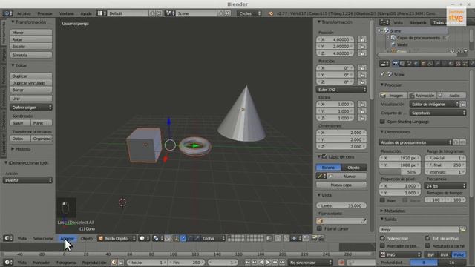Toggle auto keyframe record button
Screen dimensions: 475x267
pos(341,262)
